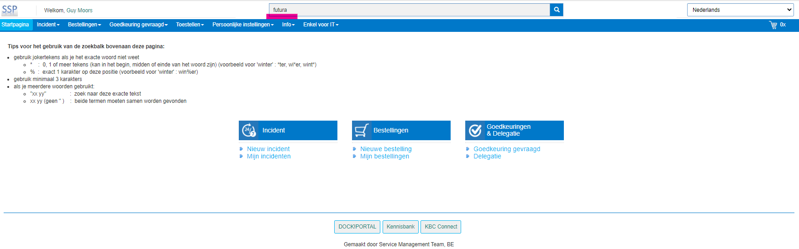Go to the Startpagina tab
Viewport: 799px width, 249px height.
click(x=15, y=25)
